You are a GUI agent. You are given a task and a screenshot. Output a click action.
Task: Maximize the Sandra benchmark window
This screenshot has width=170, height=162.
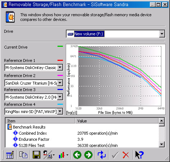tap(158, 5)
